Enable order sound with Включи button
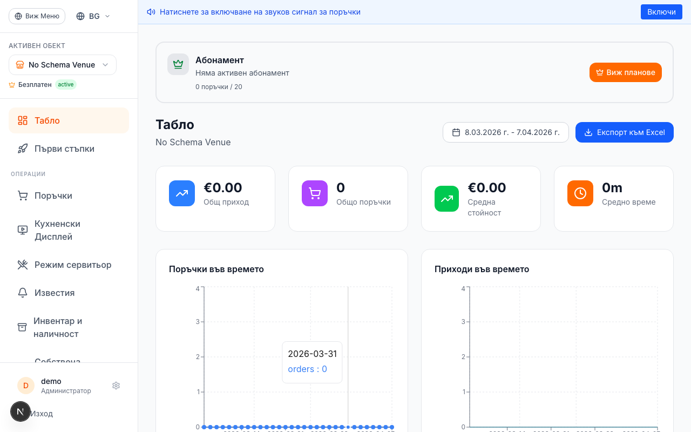This screenshot has width=691, height=432. [x=661, y=12]
